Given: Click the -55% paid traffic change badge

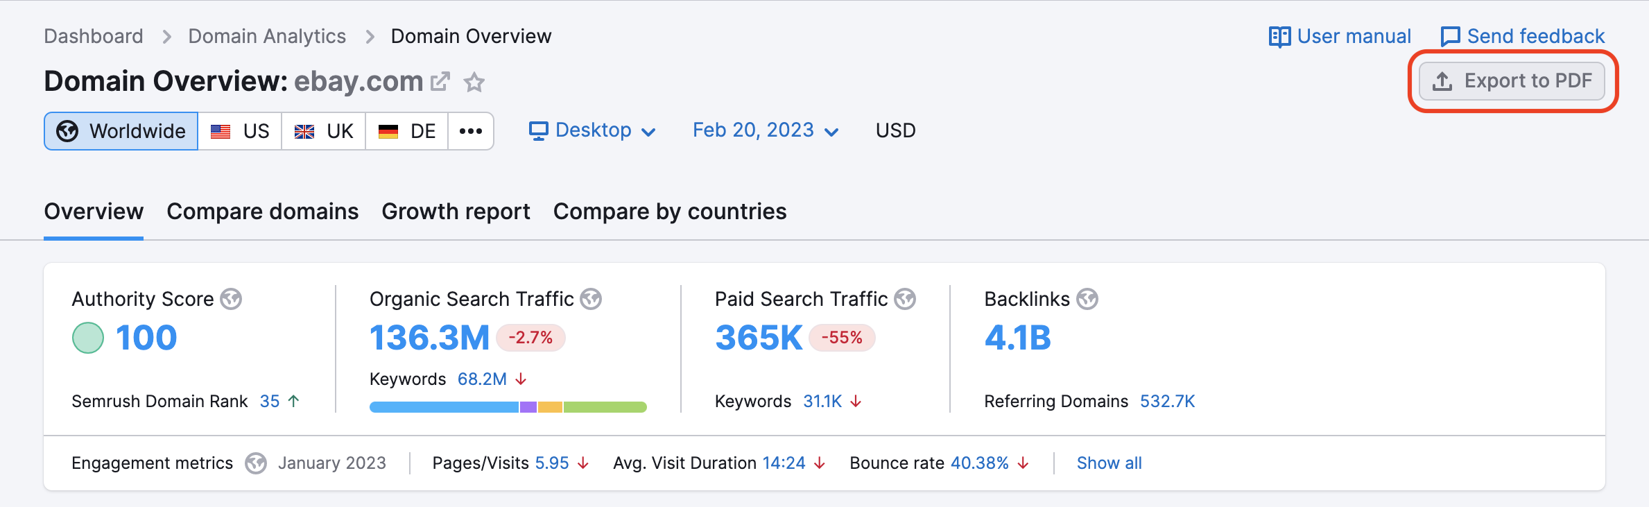Looking at the screenshot, I should pyautogui.click(x=842, y=338).
